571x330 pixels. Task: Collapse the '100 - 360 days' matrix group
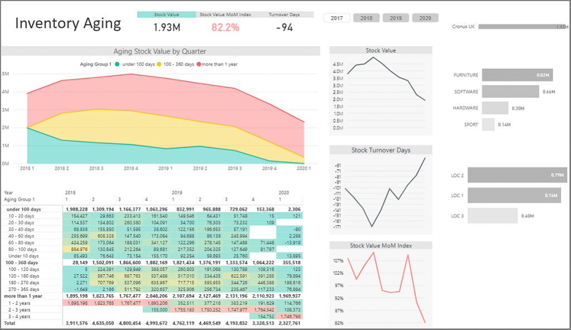point(23,262)
